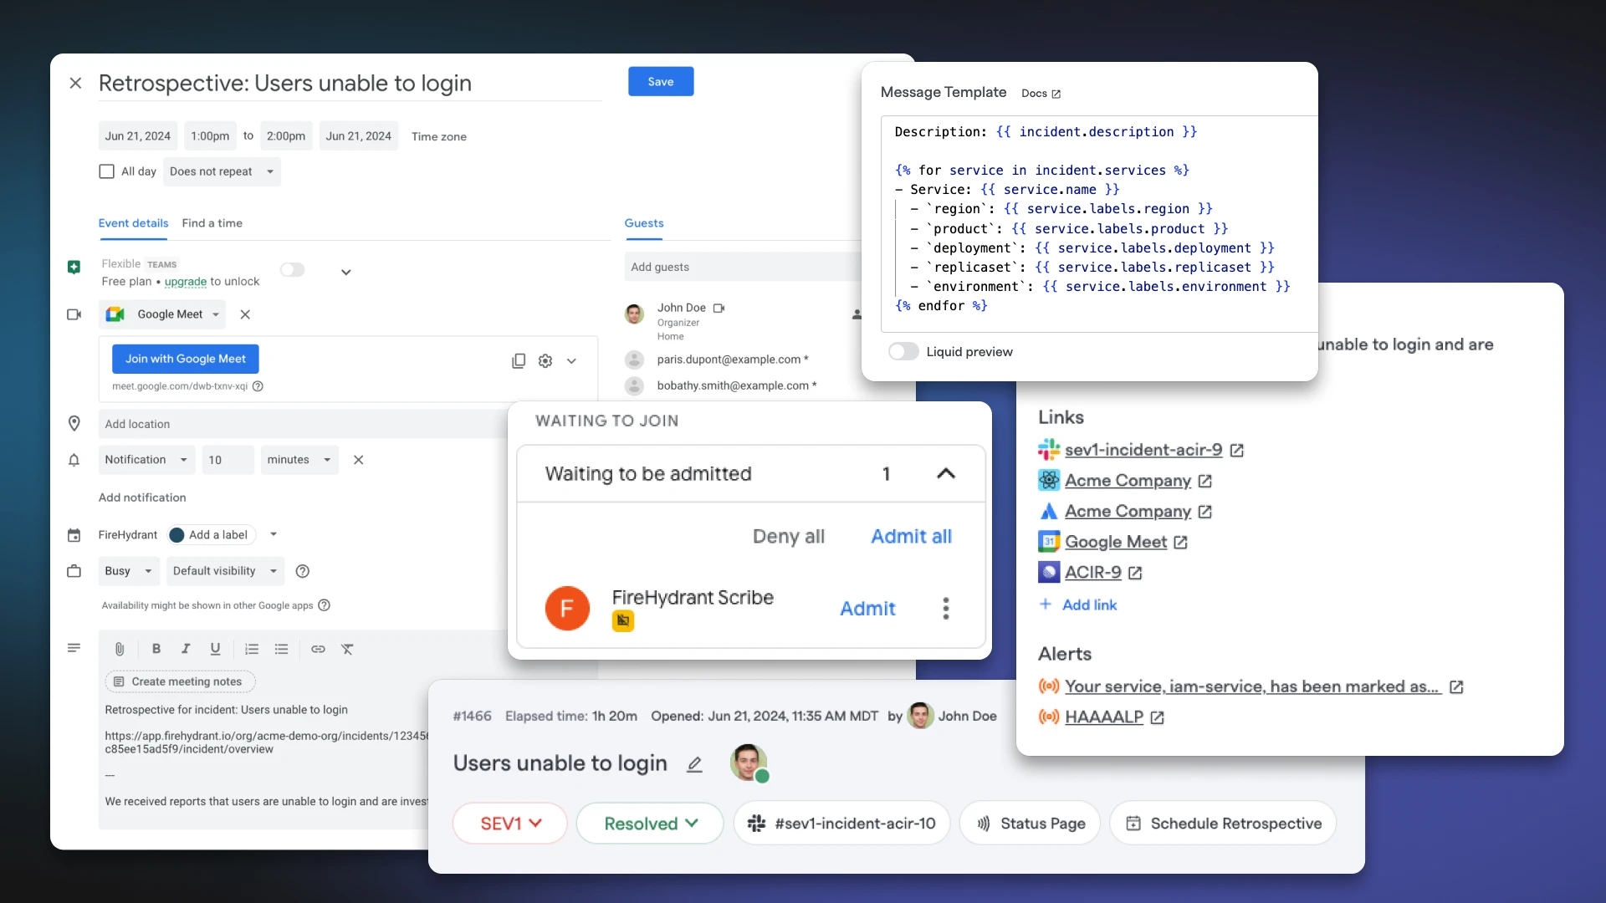Click the insert link icon in editor
The image size is (1606, 903).
[318, 649]
